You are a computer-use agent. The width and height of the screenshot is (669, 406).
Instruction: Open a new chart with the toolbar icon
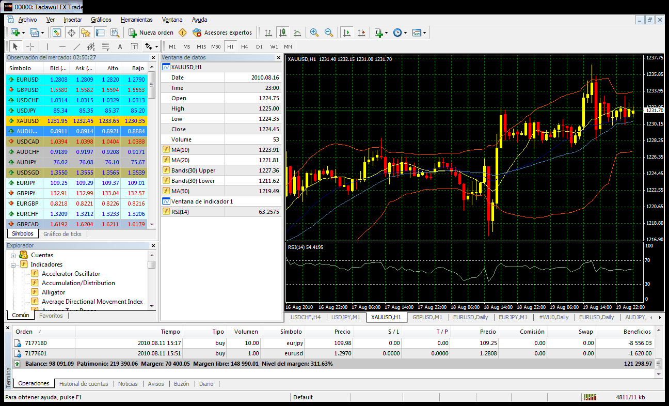pyautogui.click(x=14, y=33)
